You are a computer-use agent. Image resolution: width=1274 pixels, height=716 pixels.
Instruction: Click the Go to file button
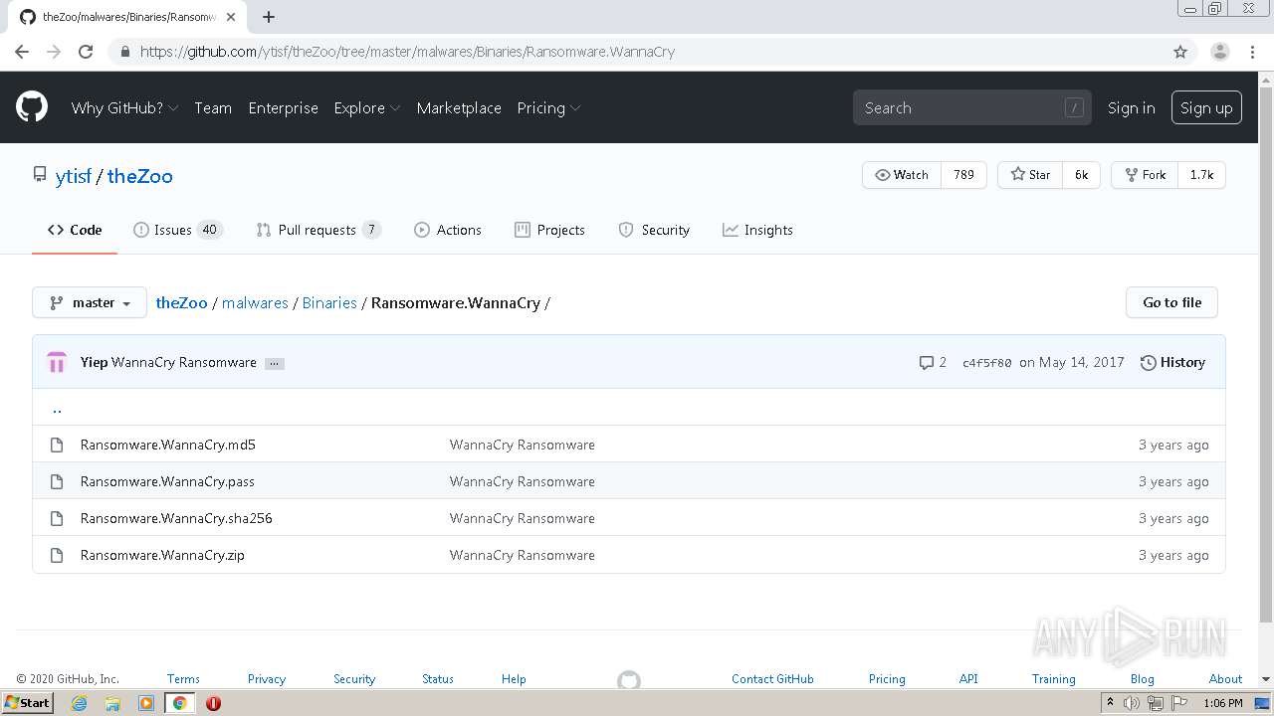point(1171,302)
